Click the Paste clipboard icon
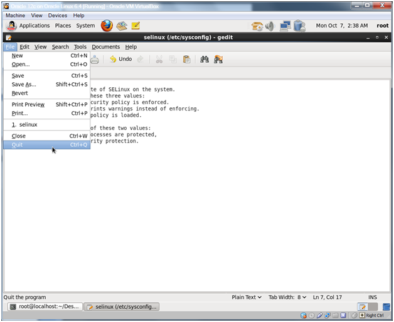This screenshot has height=322, width=394. 186,60
